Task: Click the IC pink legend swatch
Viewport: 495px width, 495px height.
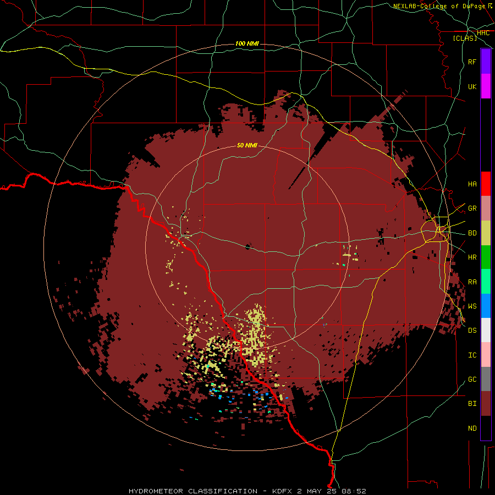Action: 486,355
